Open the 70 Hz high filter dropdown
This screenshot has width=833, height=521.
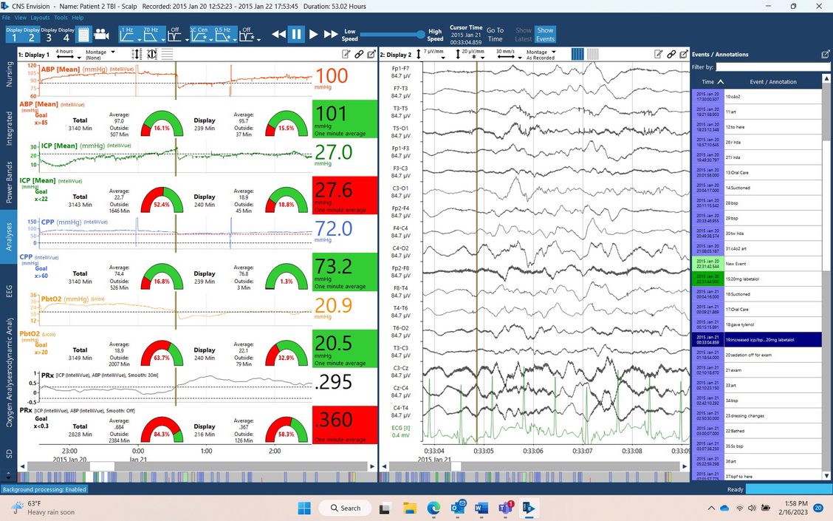[151, 34]
